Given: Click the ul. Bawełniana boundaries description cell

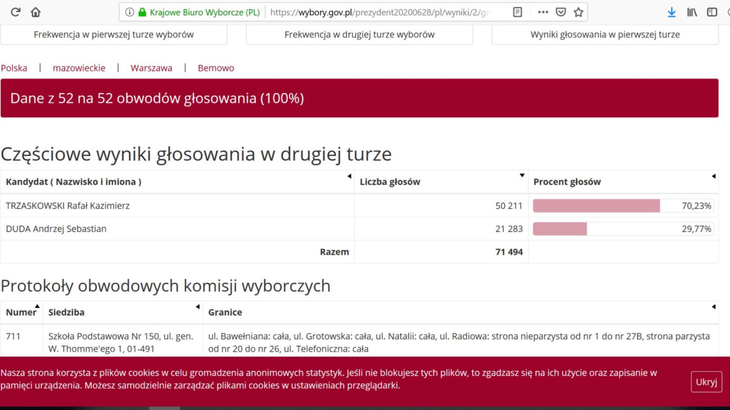Looking at the screenshot, I should [461, 342].
